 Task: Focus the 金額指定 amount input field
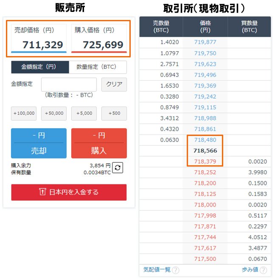69,85
